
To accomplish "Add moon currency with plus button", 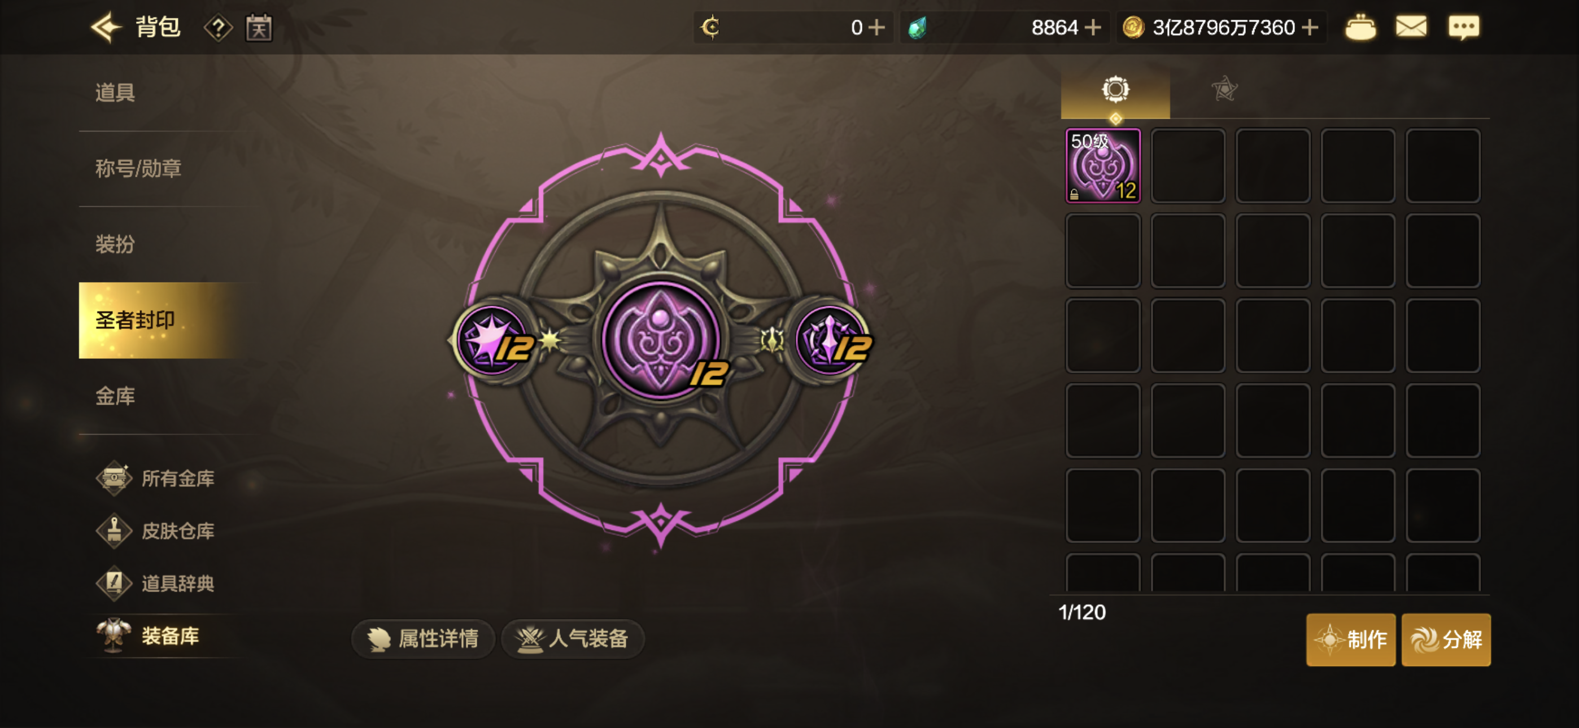I will coord(876,28).
